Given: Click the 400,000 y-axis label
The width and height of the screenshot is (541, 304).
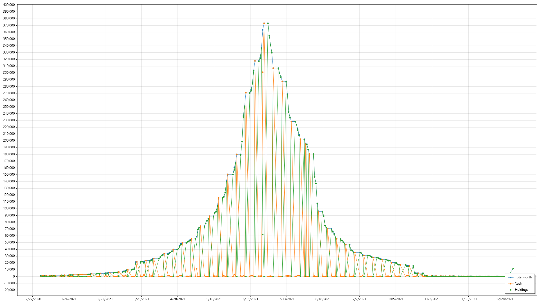Looking at the screenshot, I should coord(9,5).
